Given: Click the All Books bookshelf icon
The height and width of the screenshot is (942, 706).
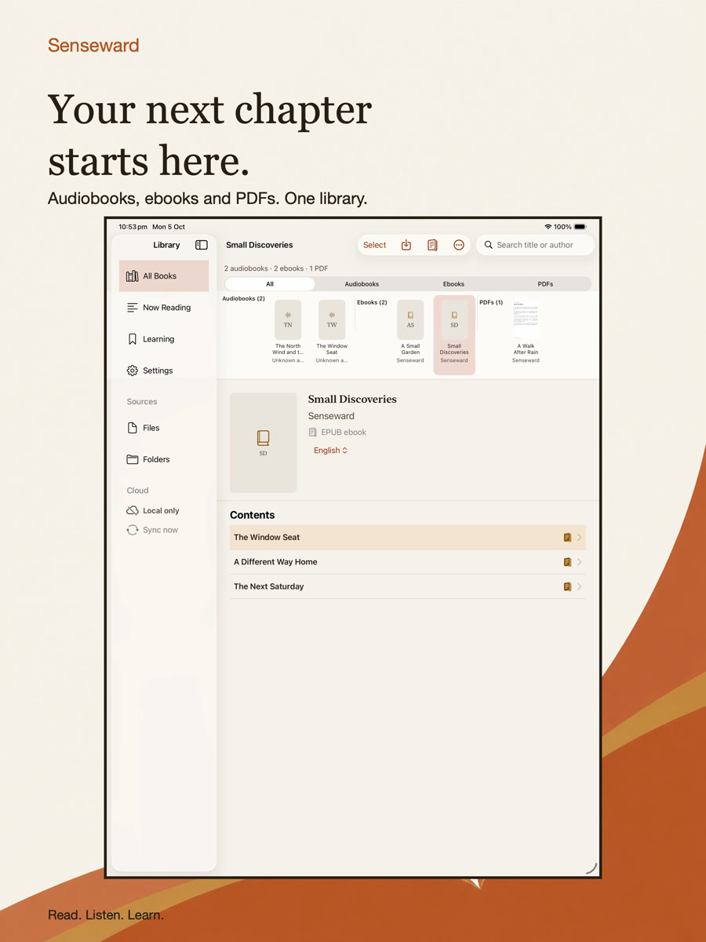Looking at the screenshot, I should tap(133, 276).
